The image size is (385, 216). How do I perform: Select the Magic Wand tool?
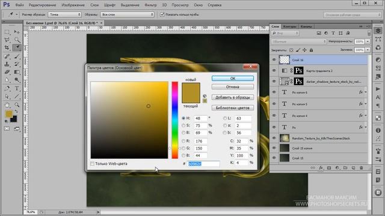coord(17,40)
